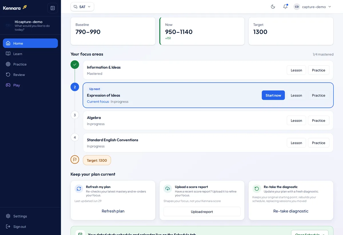This screenshot has height=235, width=343.
Task: Click the step 2 circle marker
Action: 75,87
